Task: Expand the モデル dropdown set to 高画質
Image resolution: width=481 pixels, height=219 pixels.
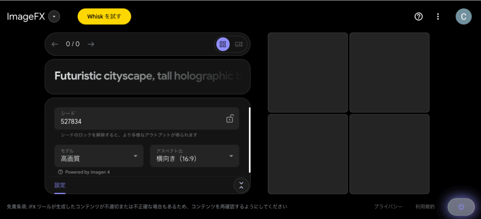Action: (x=99, y=156)
